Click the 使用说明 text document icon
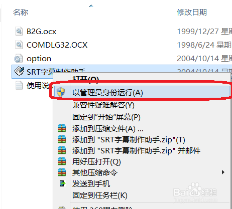Viewport: 232px width, 209px height. pyautogui.click(x=19, y=85)
